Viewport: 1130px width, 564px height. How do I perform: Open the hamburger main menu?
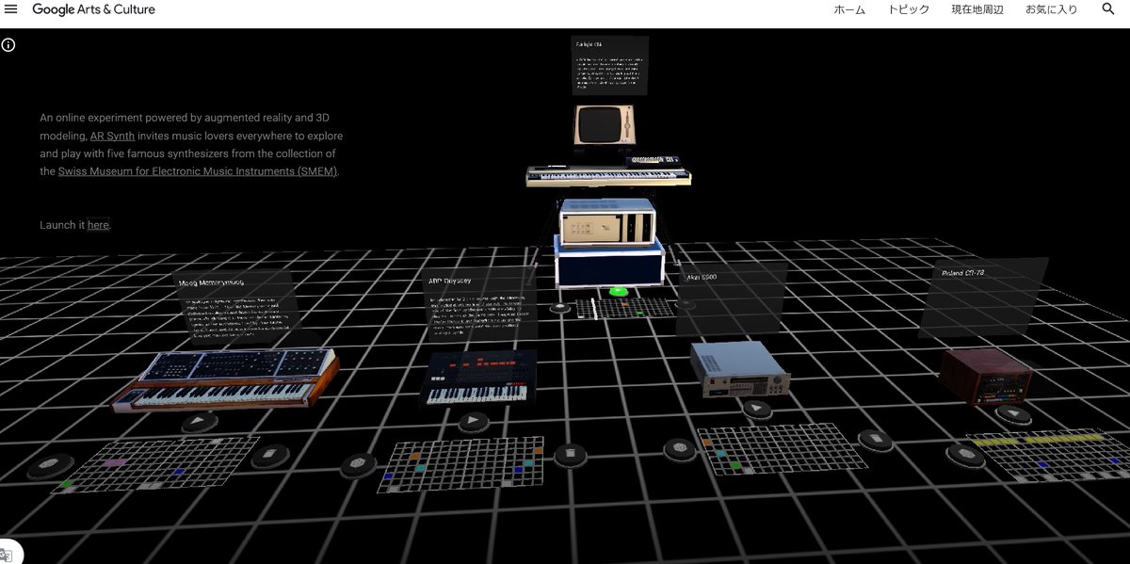(11, 9)
